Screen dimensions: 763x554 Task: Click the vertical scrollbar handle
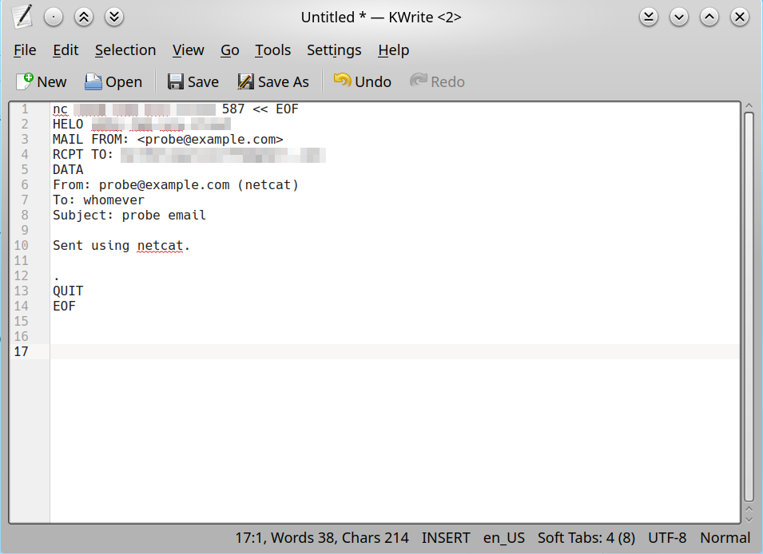coord(749,307)
